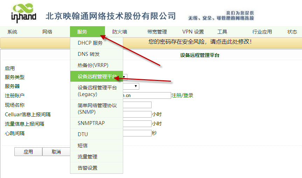Open the VPN 设置 menu
Image resolution: width=302 pixels, height=178 pixels.
[193, 32]
